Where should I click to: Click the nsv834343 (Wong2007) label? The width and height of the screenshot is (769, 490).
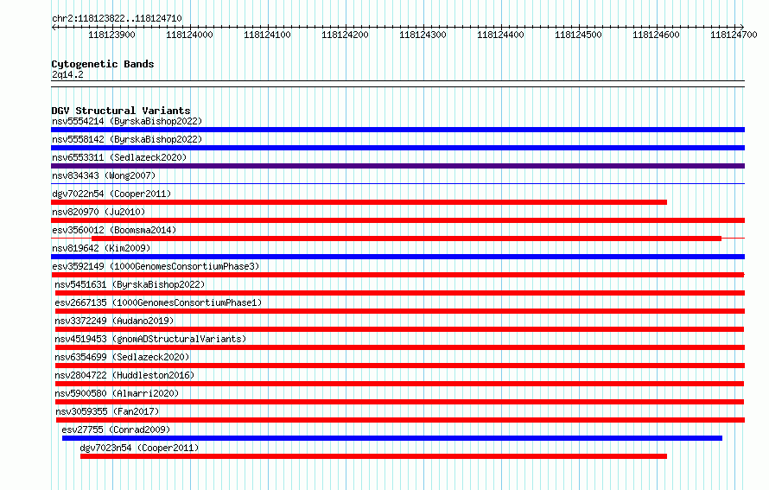[104, 175]
